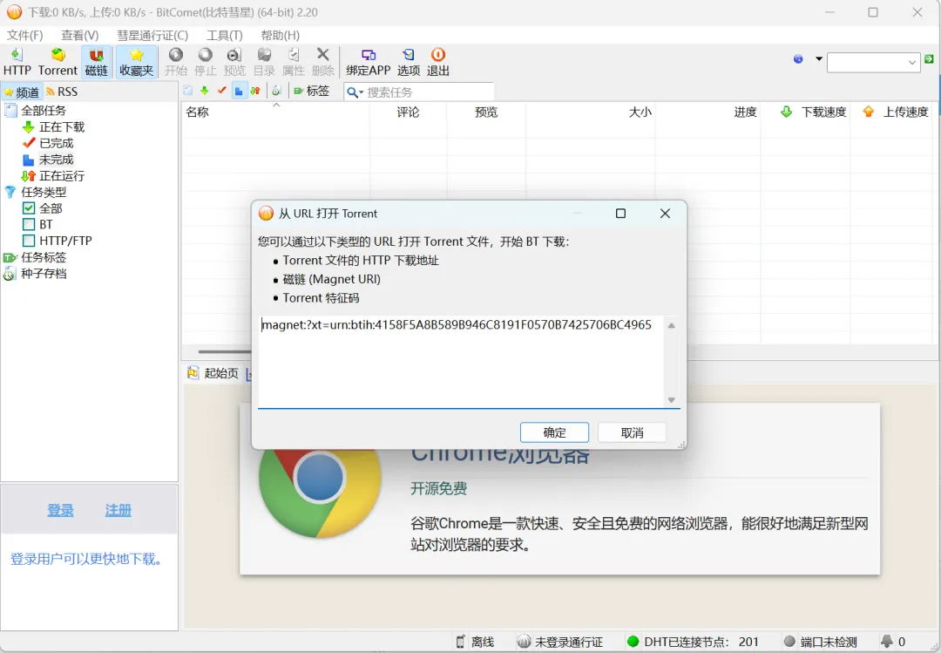Open the top-right address combo box
The width and height of the screenshot is (941, 653).
pos(873,62)
